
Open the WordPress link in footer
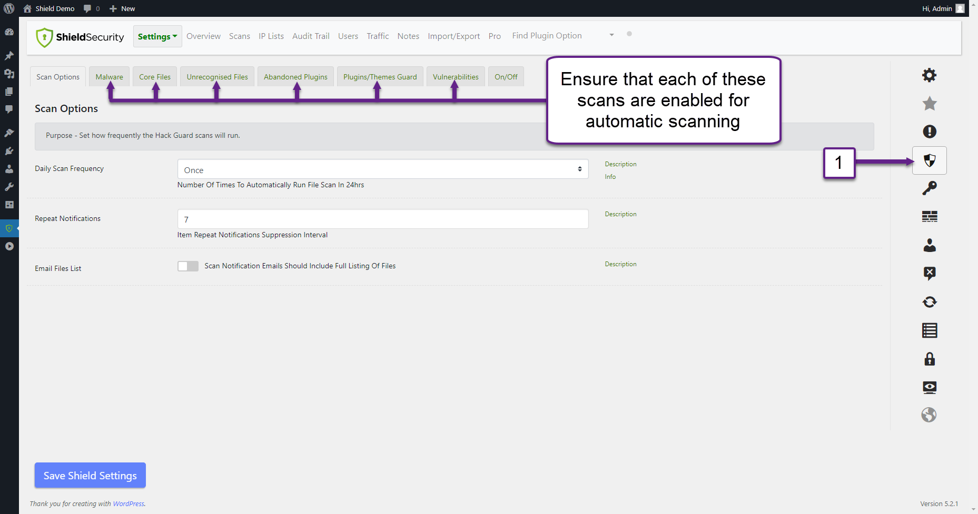click(x=128, y=504)
